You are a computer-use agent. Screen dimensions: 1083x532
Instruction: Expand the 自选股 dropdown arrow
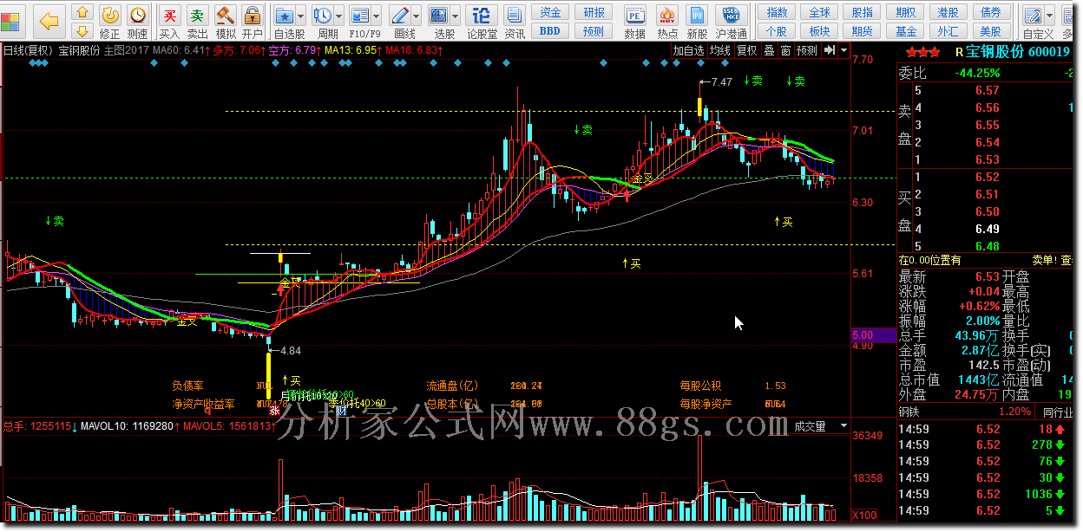301,16
